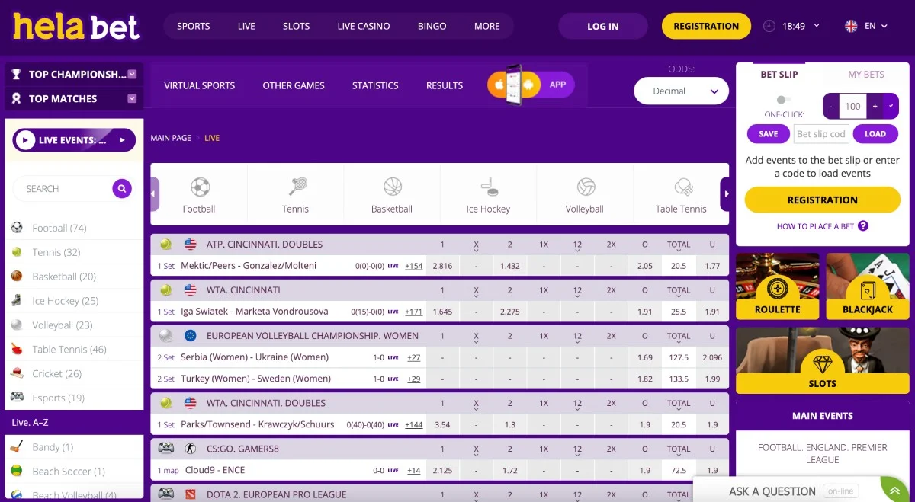Increase stake with the plus button
This screenshot has width=915, height=502.
(x=875, y=107)
